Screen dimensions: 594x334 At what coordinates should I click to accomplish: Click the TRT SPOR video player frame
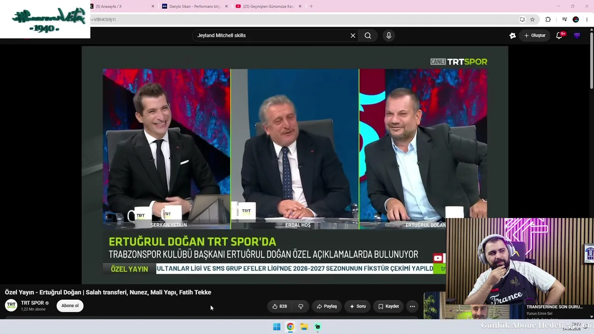[295, 165]
